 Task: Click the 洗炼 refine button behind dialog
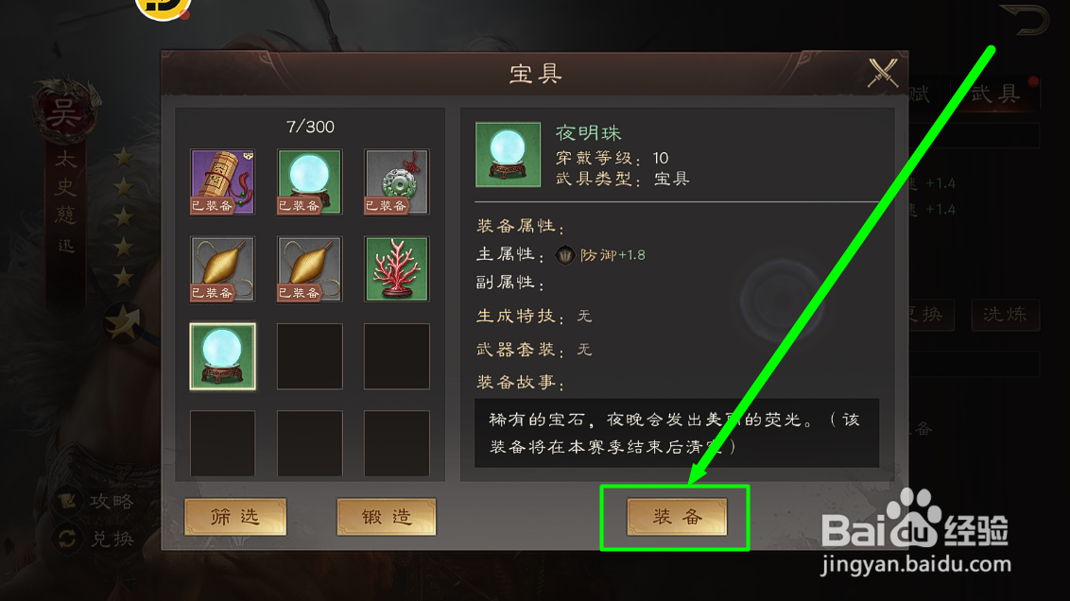[1005, 315]
